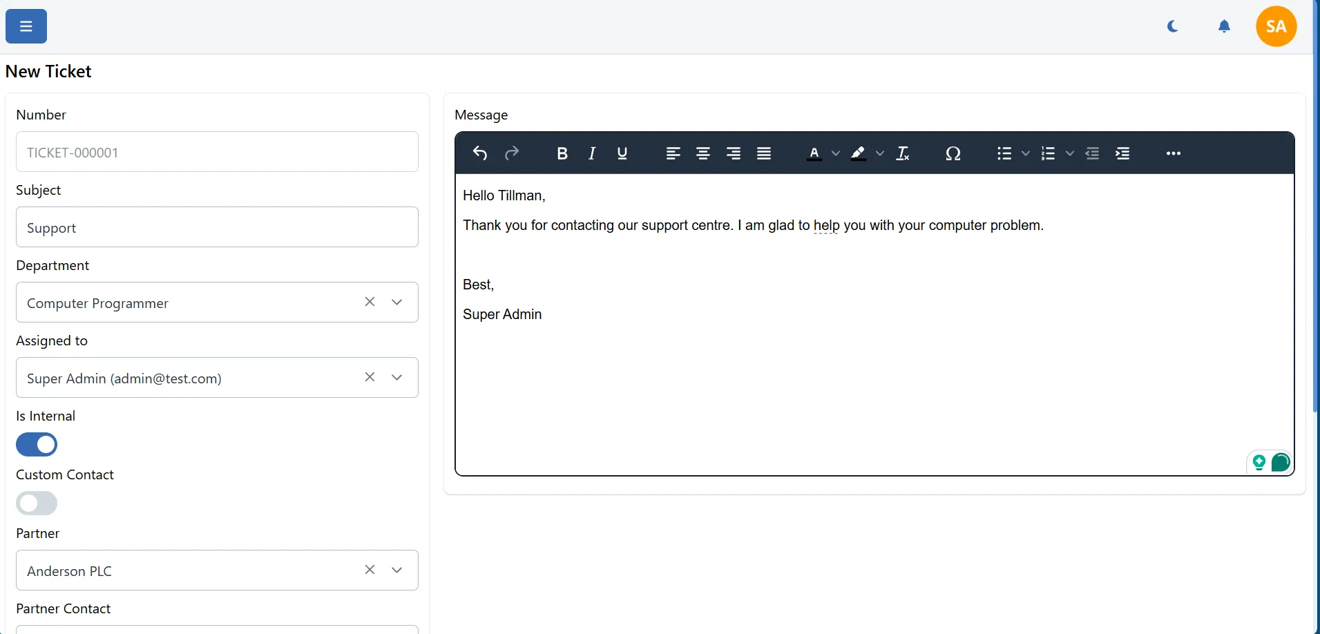Clear text formatting with the Tx icon

pos(903,153)
